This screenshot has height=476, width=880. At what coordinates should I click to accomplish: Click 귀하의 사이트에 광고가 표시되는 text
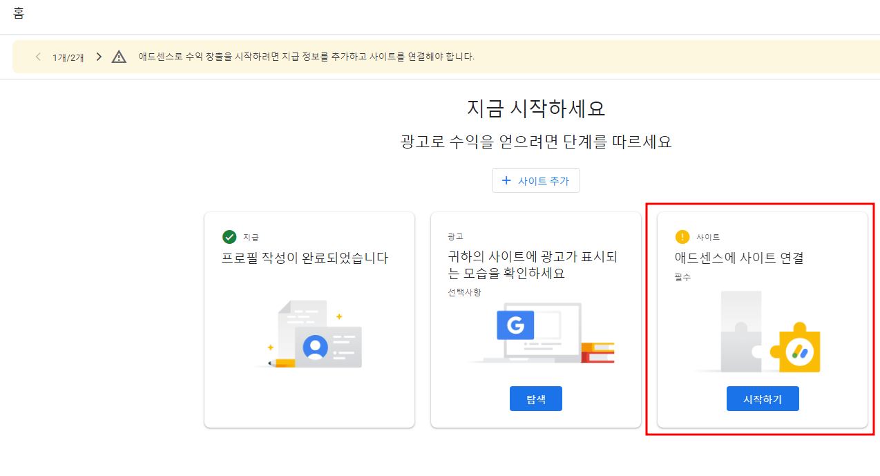pyautogui.click(x=533, y=265)
